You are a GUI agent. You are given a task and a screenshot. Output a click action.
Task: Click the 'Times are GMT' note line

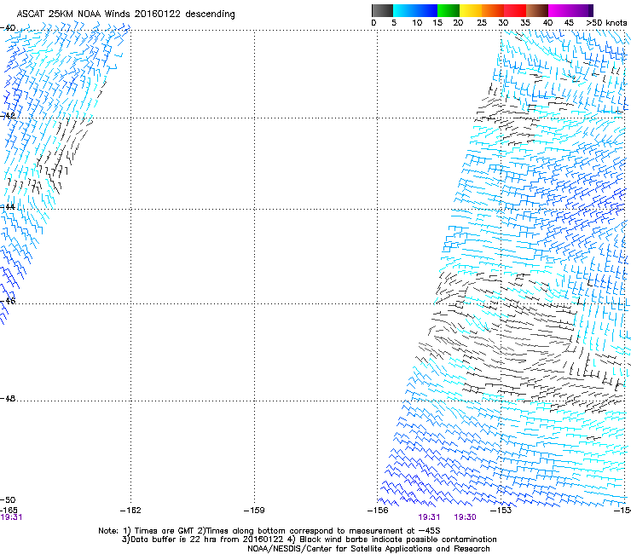269,531
